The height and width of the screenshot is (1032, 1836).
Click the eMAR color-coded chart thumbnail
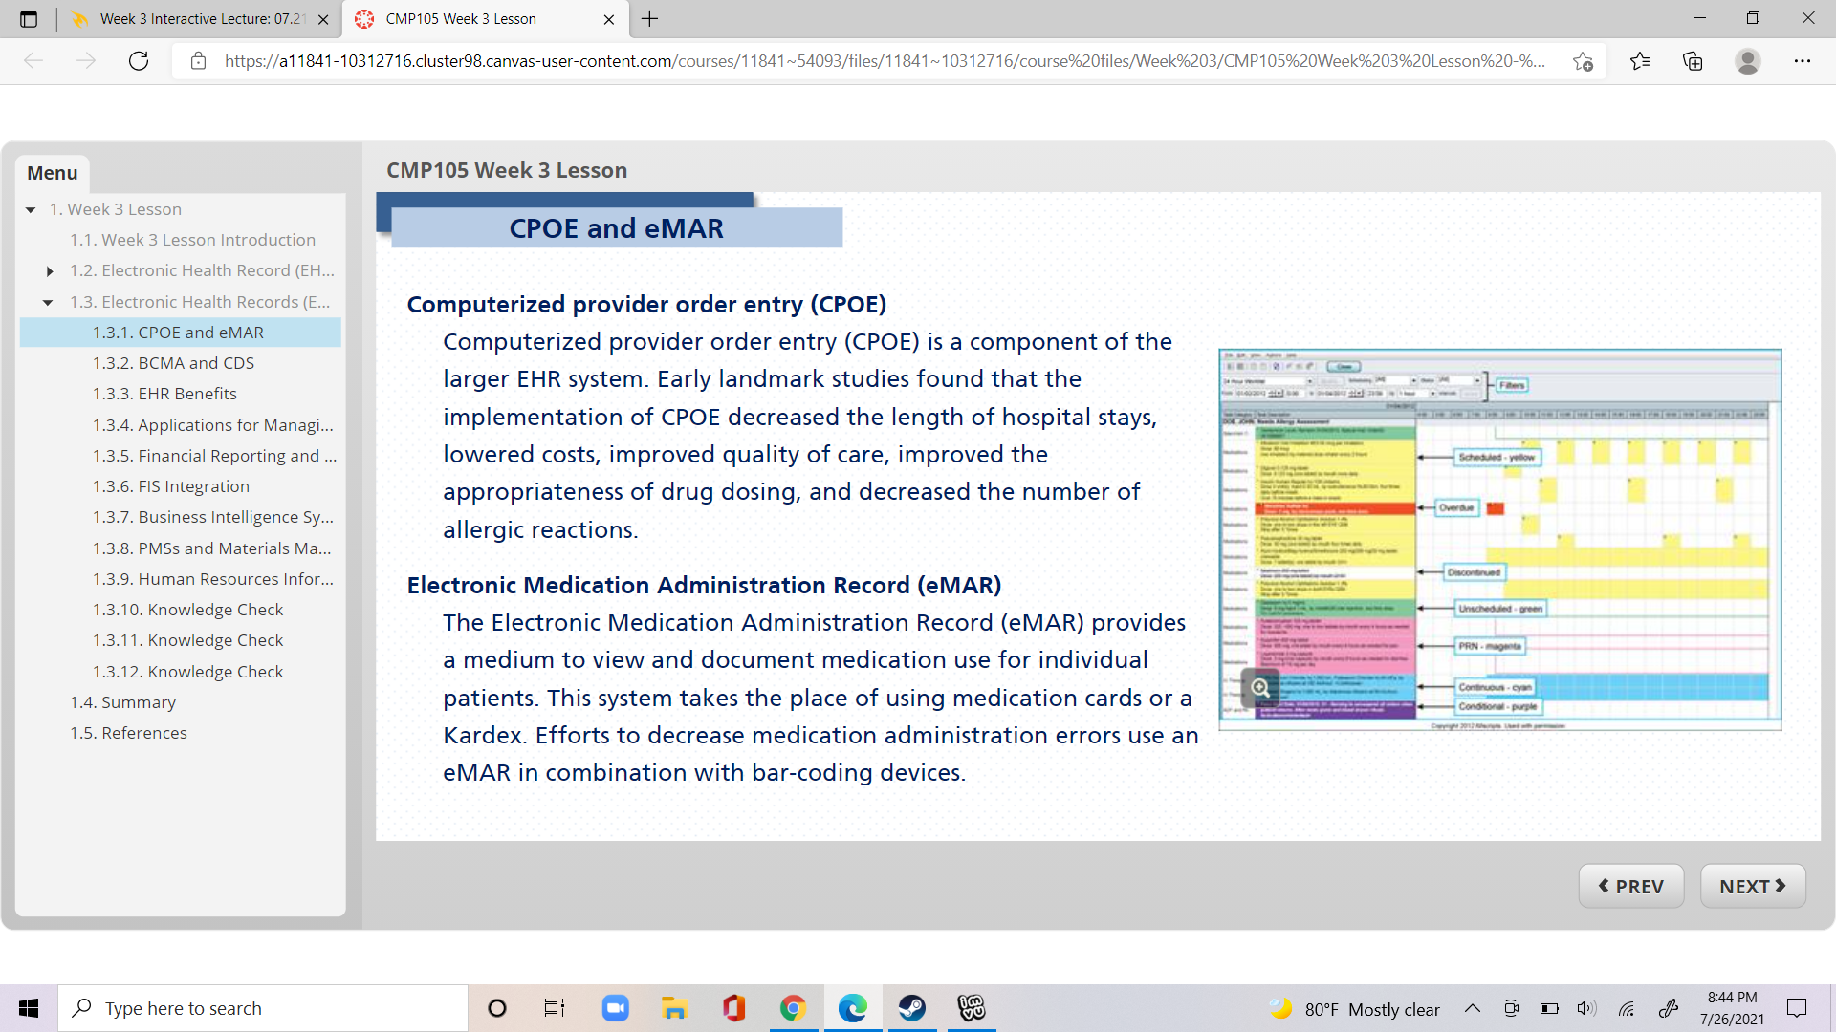coord(1499,540)
